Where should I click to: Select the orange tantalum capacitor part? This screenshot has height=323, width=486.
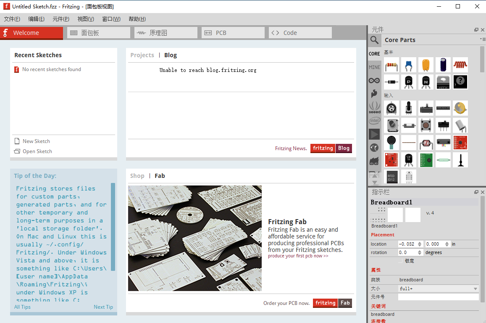click(x=426, y=65)
